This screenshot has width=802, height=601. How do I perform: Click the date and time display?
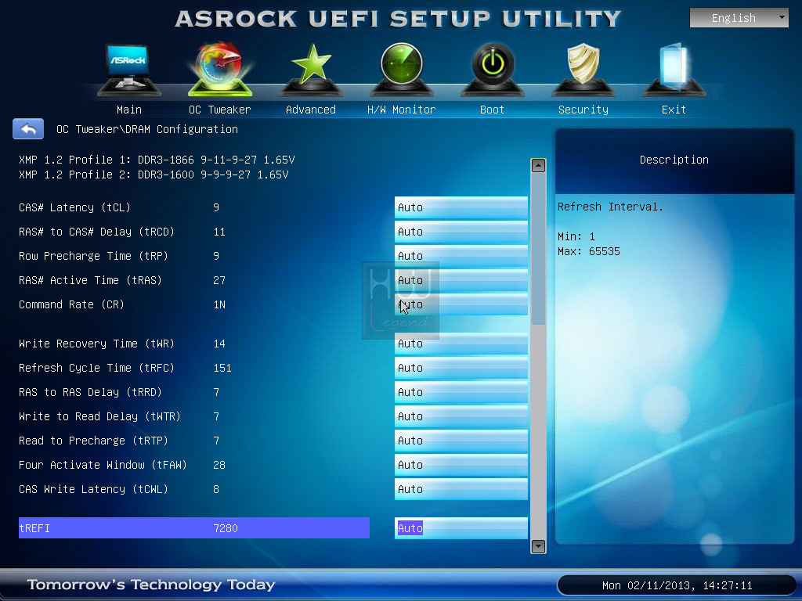click(677, 585)
